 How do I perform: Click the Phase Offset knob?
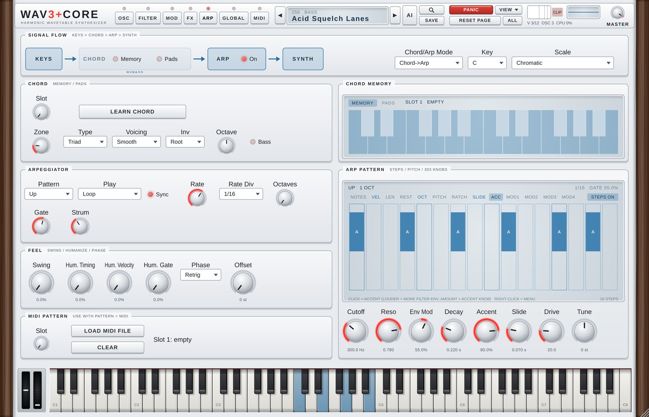pyautogui.click(x=243, y=283)
